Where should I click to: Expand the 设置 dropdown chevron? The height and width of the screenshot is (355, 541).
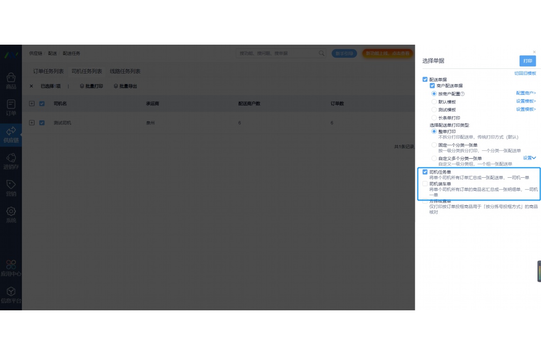[534, 158]
